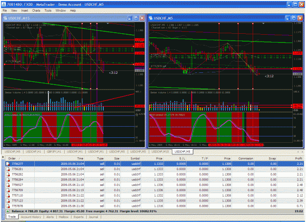
Task: Click the trade icon of order 7757110
Action: 8,195
